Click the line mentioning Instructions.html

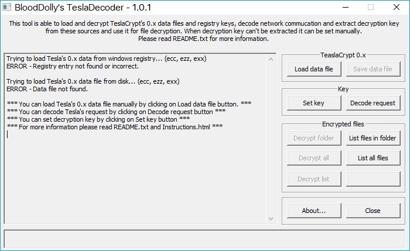[x=115, y=127]
